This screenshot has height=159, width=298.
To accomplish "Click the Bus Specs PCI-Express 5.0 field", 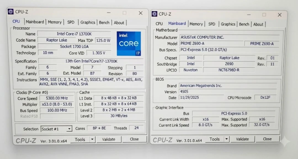I will click(229, 50).
